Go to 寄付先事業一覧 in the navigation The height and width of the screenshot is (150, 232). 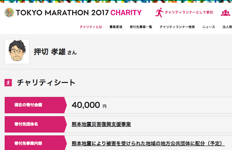[141, 27]
